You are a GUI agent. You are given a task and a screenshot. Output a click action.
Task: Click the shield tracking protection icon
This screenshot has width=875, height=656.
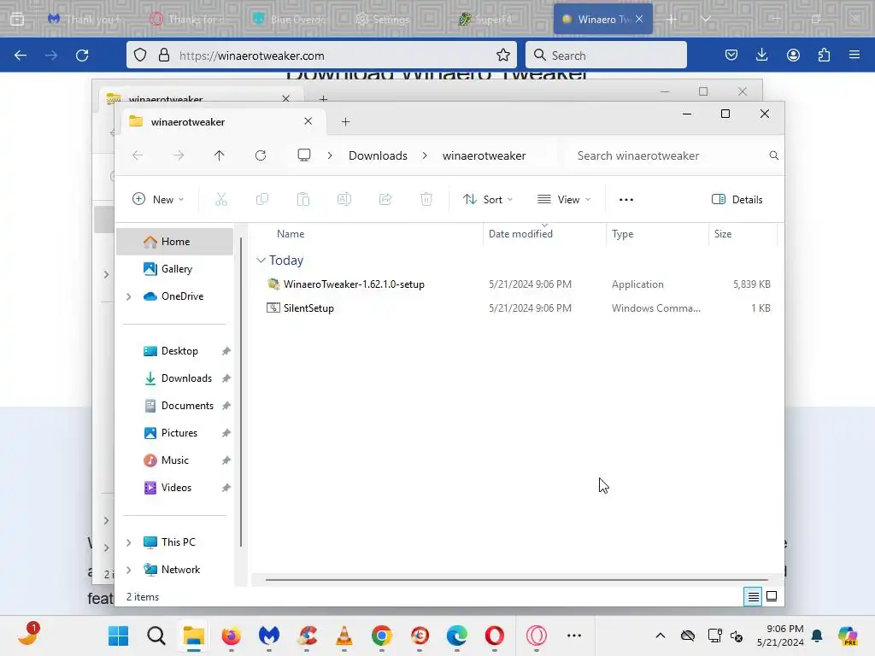pyautogui.click(x=140, y=56)
